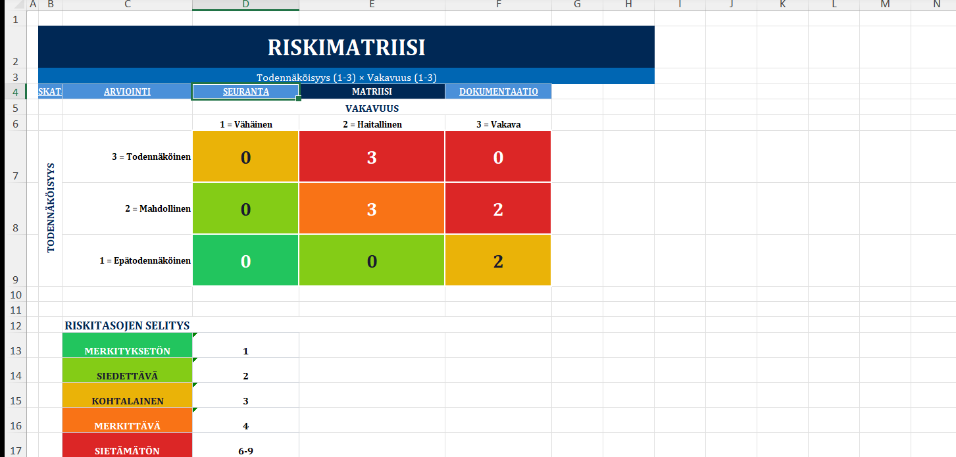This screenshot has height=457, width=956.
Task: Click the fill handle on the SEURANTA cell
Action: coord(299,99)
